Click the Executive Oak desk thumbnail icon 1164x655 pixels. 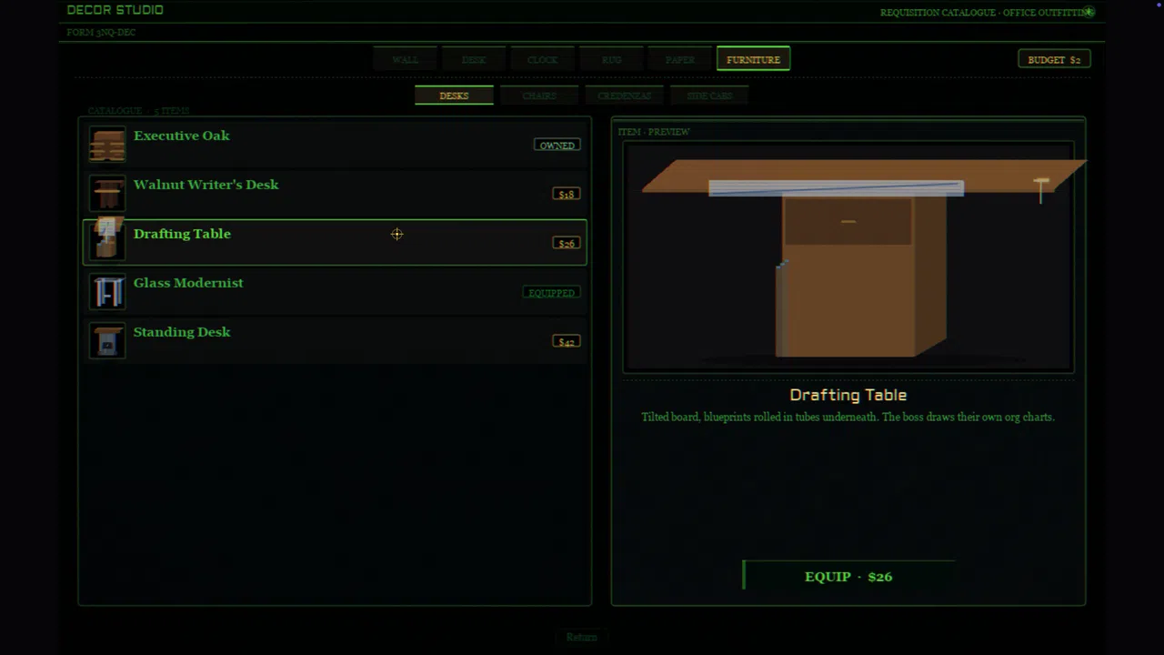[107, 145]
